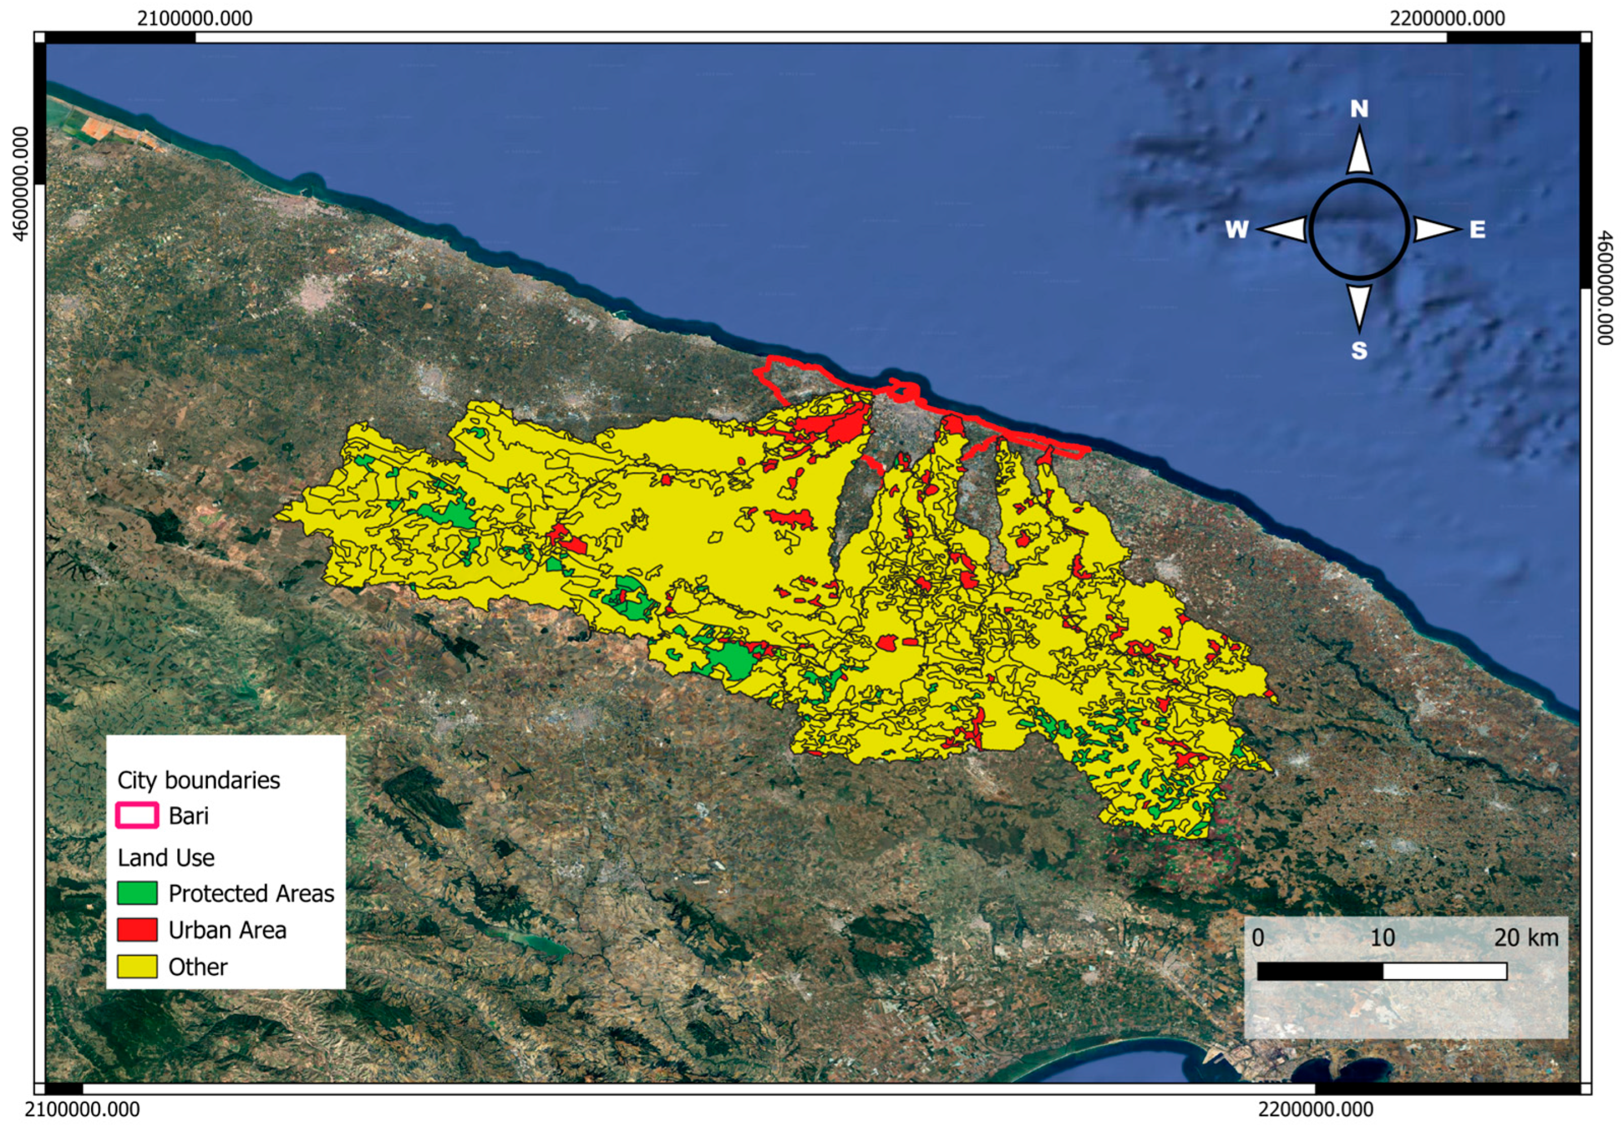
Task: Click the 'Protected Areas' legend label
Action: [x=251, y=894]
